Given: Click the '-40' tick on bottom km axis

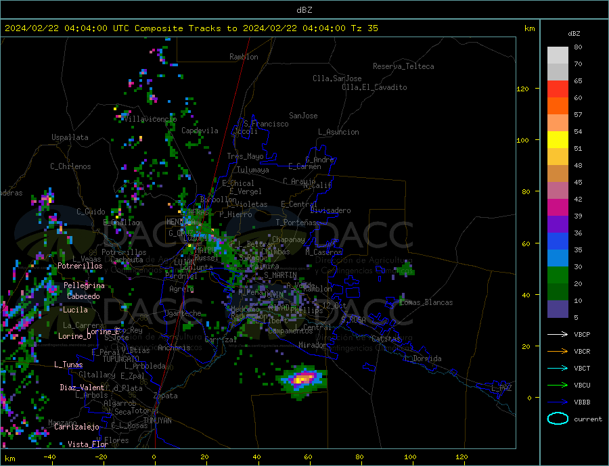Looking at the screenshot, I should point(49,457).
